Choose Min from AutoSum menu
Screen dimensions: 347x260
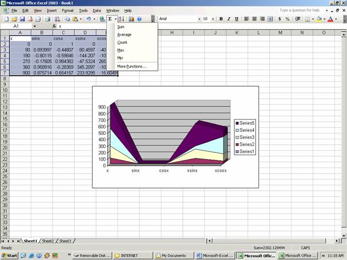[132, 58]
